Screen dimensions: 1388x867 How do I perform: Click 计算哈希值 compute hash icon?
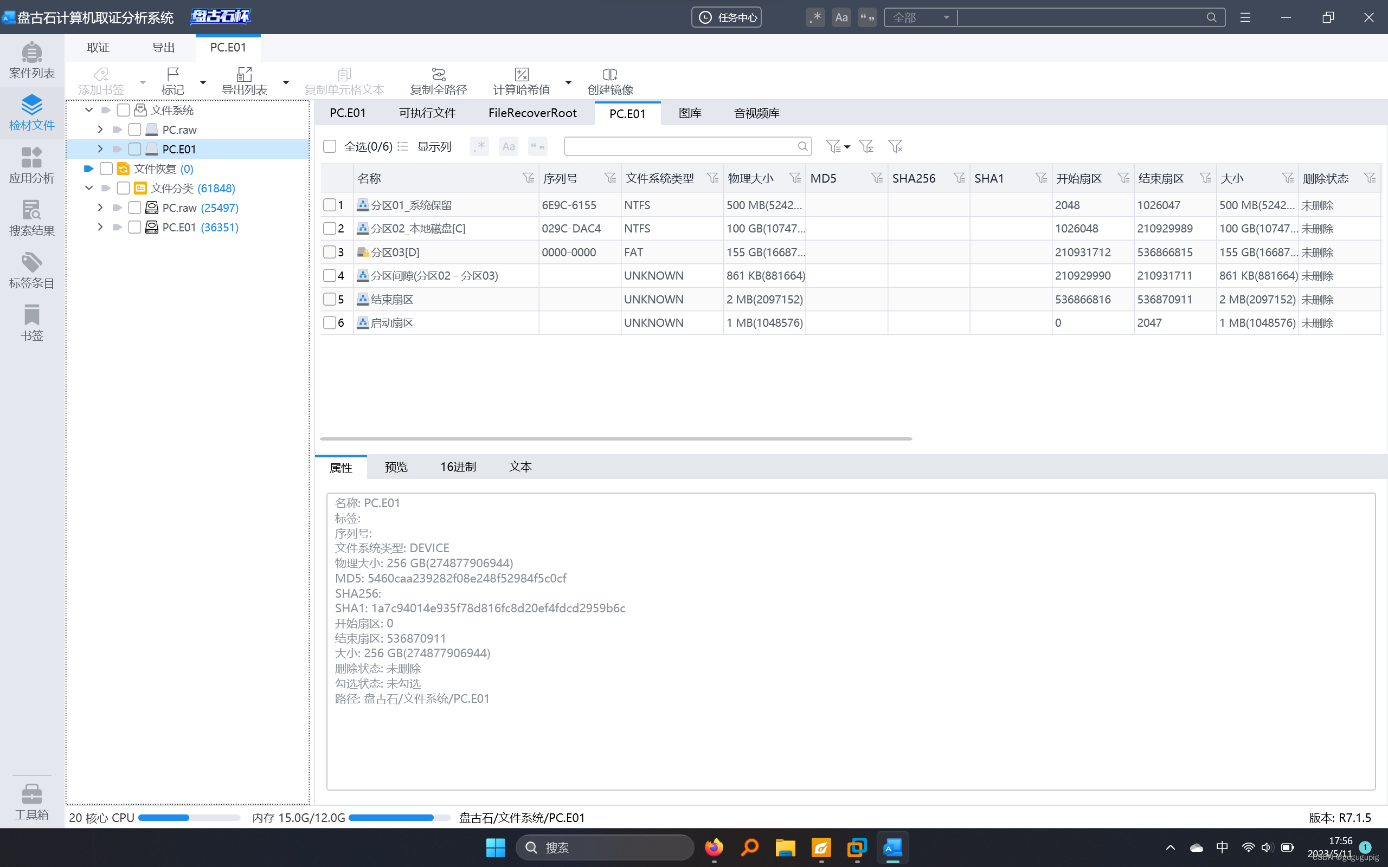coord(522,81)
